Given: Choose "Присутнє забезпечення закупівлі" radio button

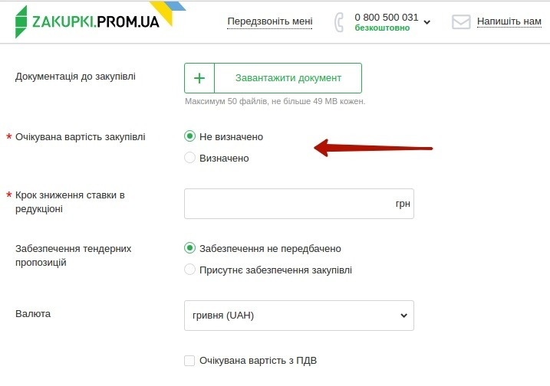Looking at the screenshot, I should 190,270.
